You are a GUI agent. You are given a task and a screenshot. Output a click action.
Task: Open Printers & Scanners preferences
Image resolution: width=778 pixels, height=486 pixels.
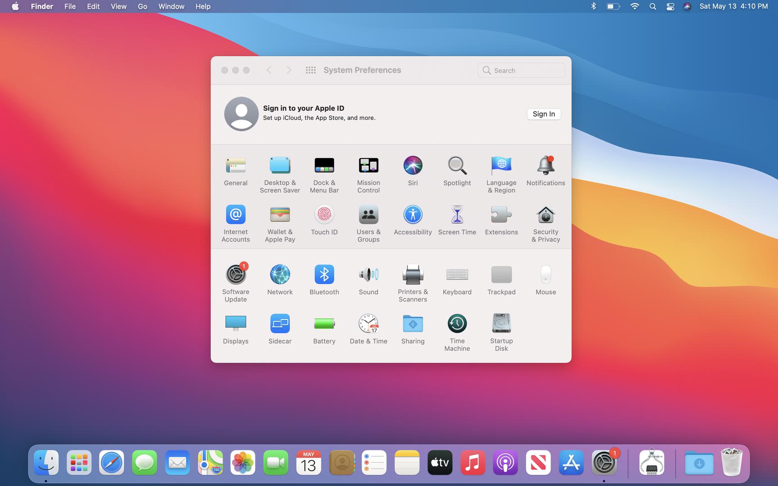click(413, 283)
